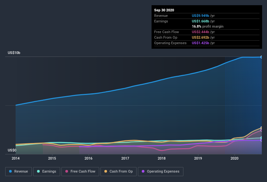The width and height of the screenshot is (267, 182).
Task: Click the US$10b y-axis label
Action: (14, 53)
